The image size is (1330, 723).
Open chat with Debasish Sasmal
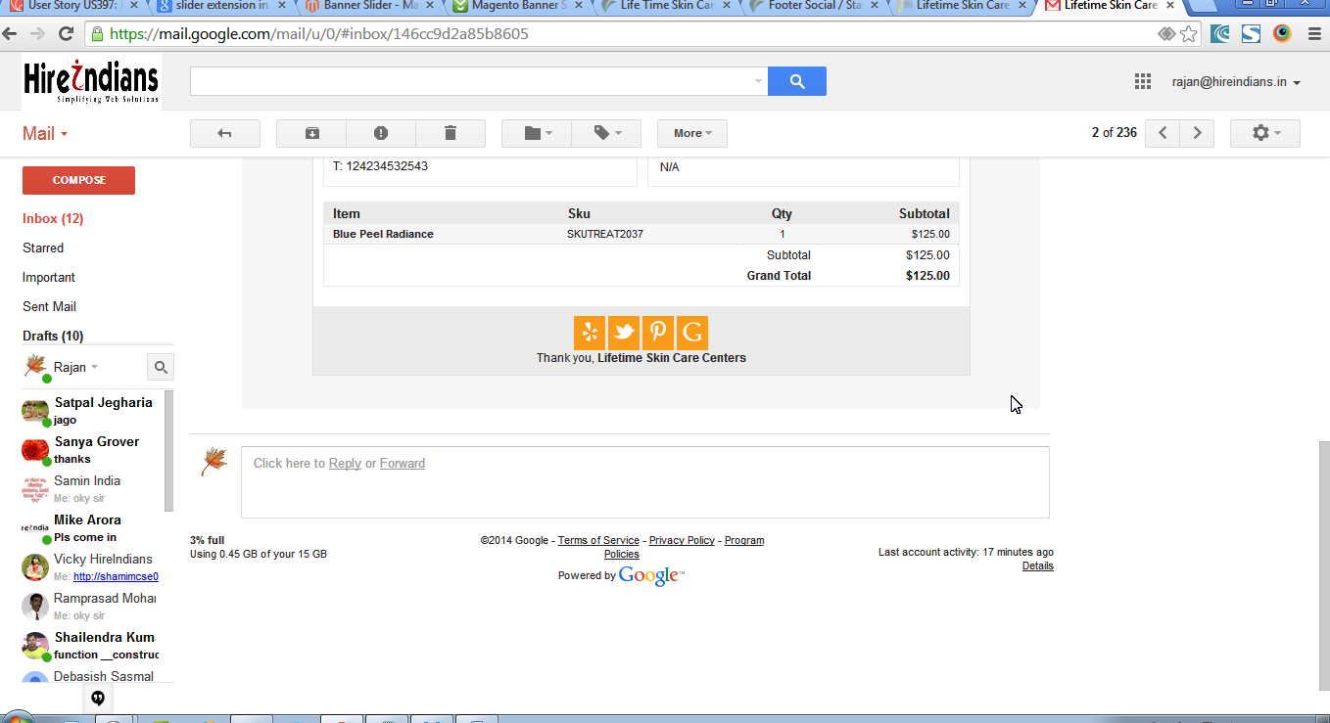click(90, 676)
